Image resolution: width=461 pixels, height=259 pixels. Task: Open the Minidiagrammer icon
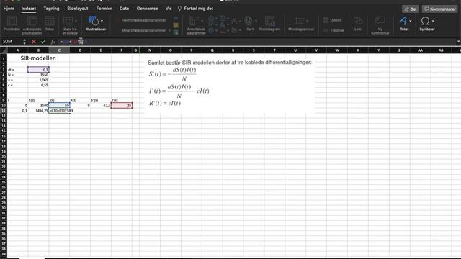tap(300, 21)
